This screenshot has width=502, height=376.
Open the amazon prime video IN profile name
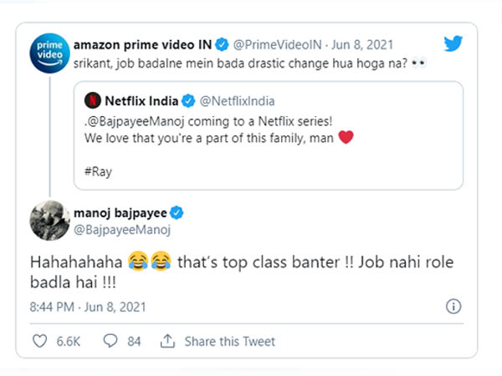pos(143,43)
